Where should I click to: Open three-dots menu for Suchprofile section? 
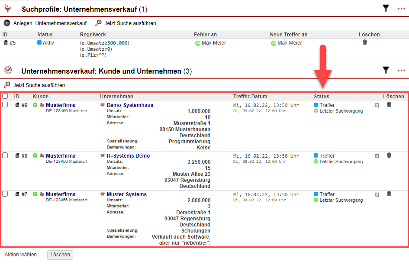click(x=401, y=8)
